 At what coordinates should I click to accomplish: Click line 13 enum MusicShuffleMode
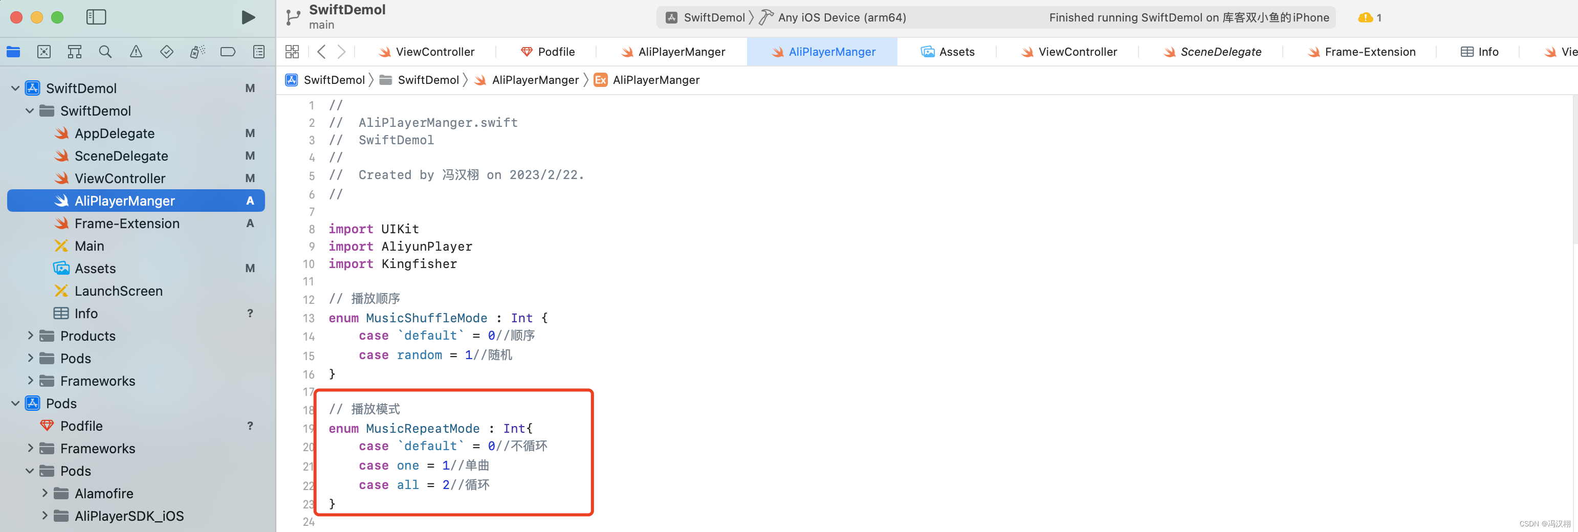[438, 318]
